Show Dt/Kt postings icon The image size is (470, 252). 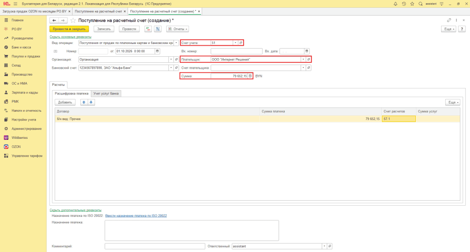tap(148, 29)
